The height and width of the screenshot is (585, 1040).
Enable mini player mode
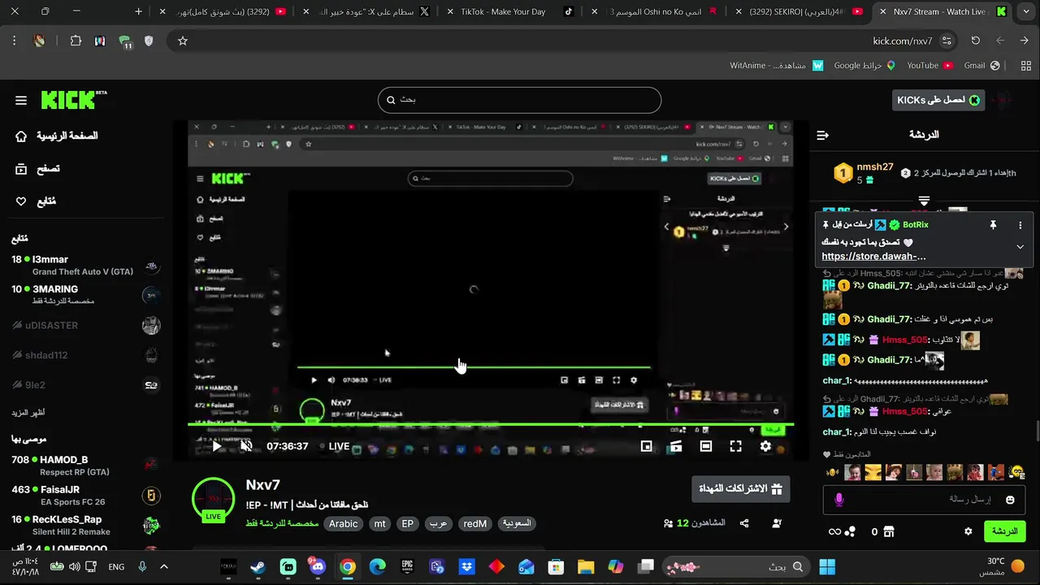647,446
